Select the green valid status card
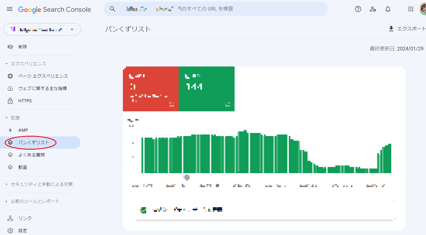 pos(207,89)
